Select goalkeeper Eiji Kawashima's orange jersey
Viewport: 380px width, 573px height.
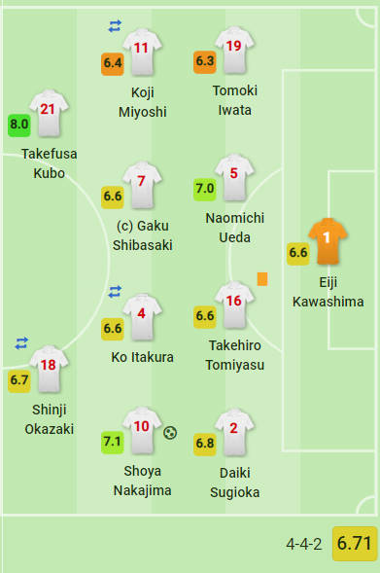pos(328,241)
